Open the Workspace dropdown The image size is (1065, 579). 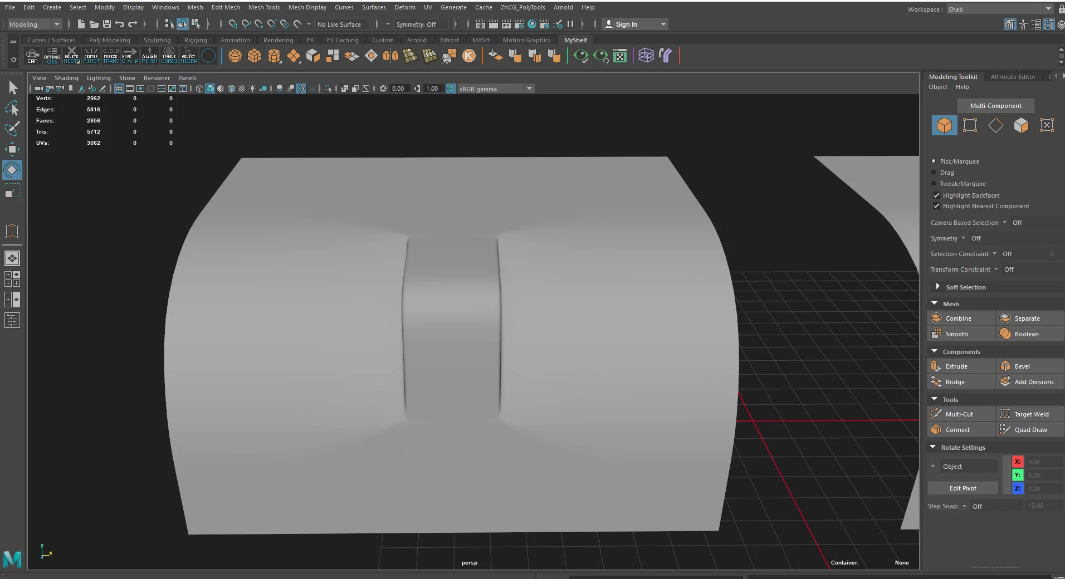pos(1000,9)
